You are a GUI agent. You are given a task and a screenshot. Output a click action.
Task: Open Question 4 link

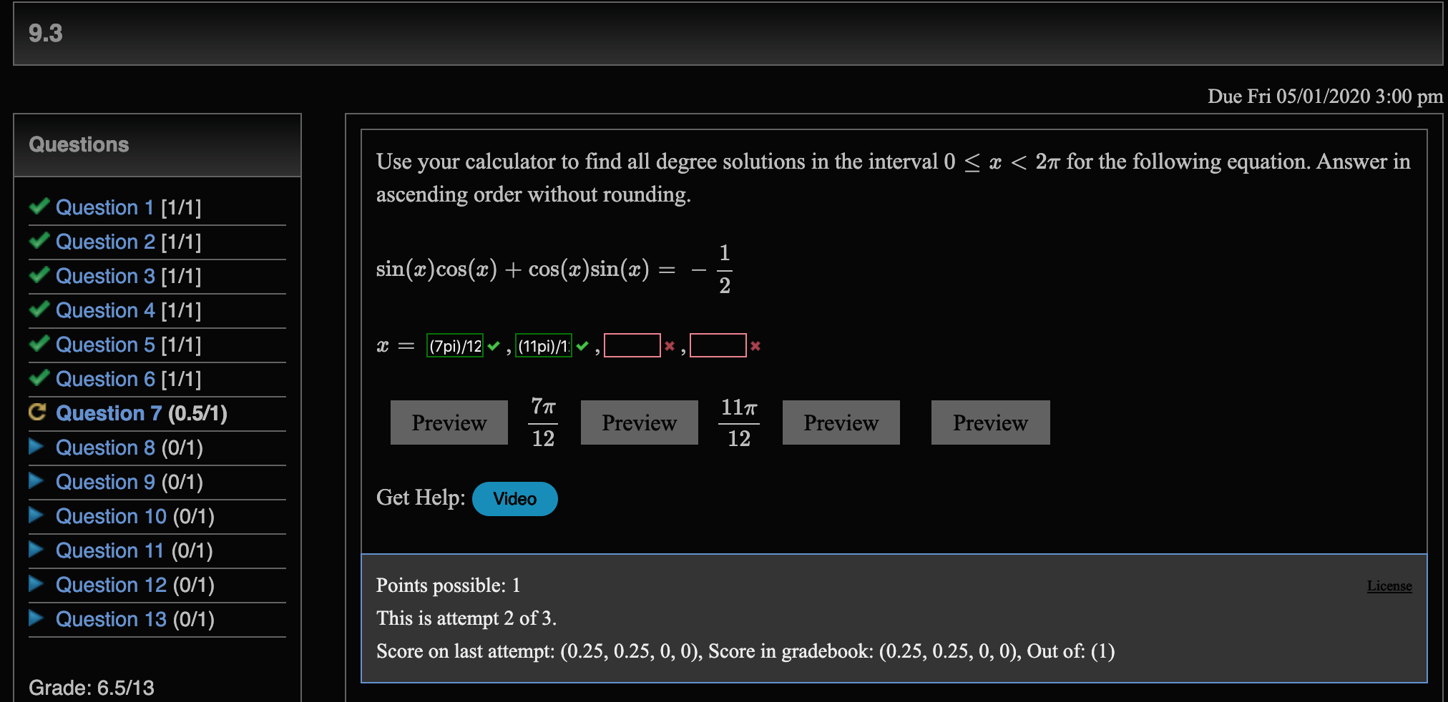point(105,310)
